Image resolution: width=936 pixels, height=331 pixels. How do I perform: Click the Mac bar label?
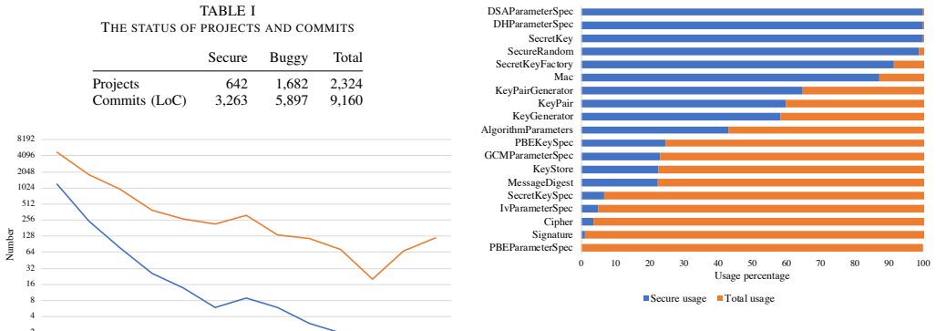click(x=565, y=78)
